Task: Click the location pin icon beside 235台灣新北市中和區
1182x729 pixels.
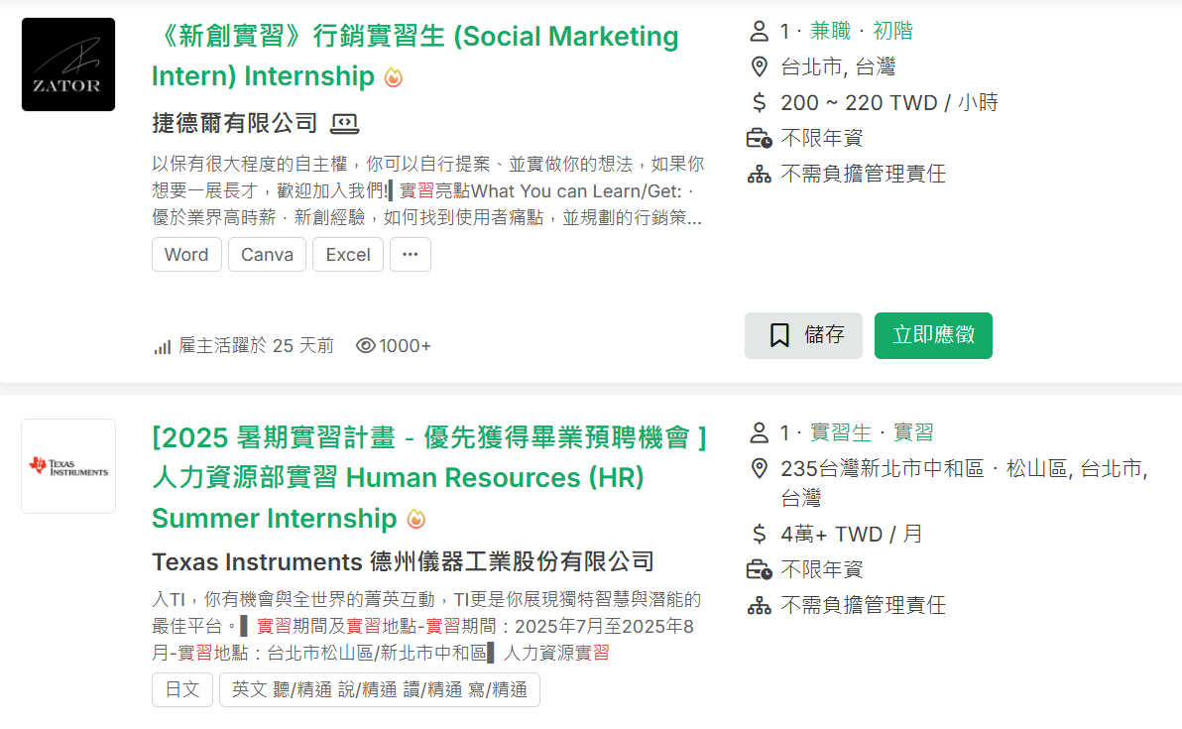Action: click(760, 469)
